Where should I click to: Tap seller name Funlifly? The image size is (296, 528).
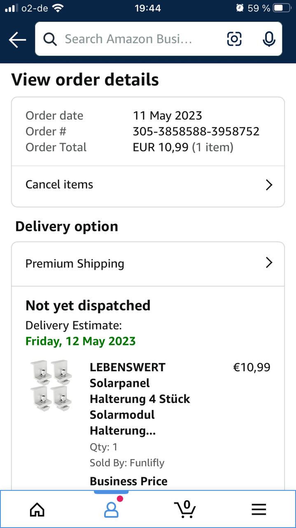tap(147, 463)
